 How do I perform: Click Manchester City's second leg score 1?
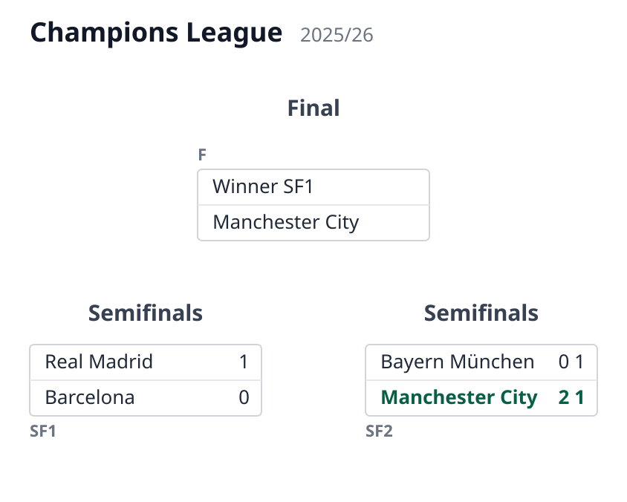click(579, 398)
